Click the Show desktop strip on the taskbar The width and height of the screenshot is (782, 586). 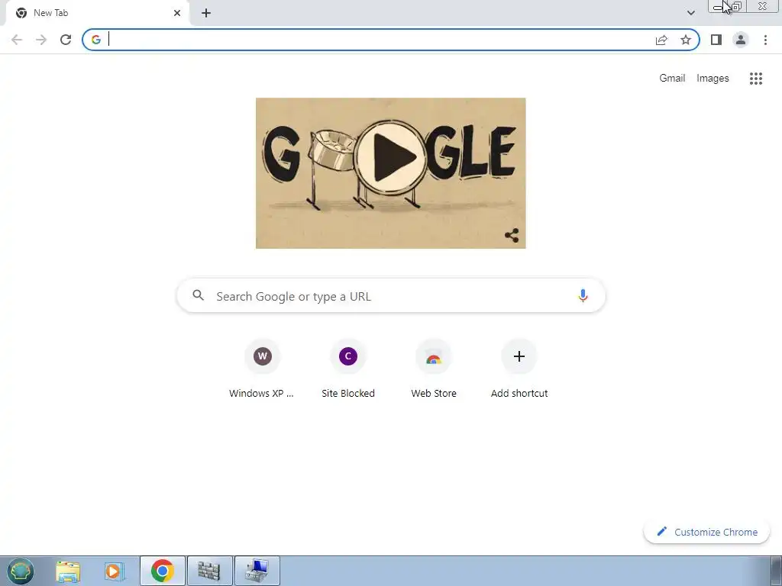coord(777,571)
